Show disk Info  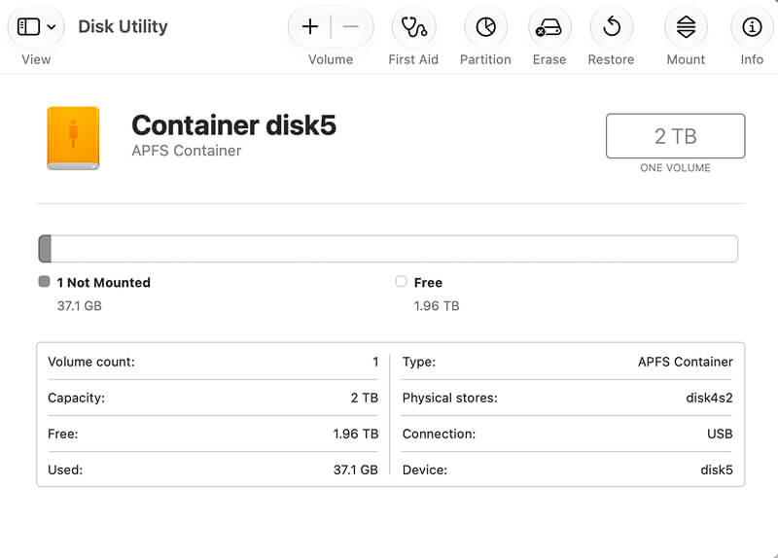(752, 27)
